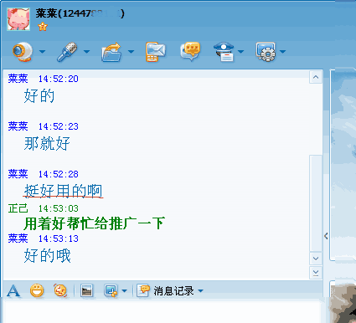The height and width of the screenshot is (323, 356).
Task: Click the chat scrollbar up arrow
Action: [316, 77]
